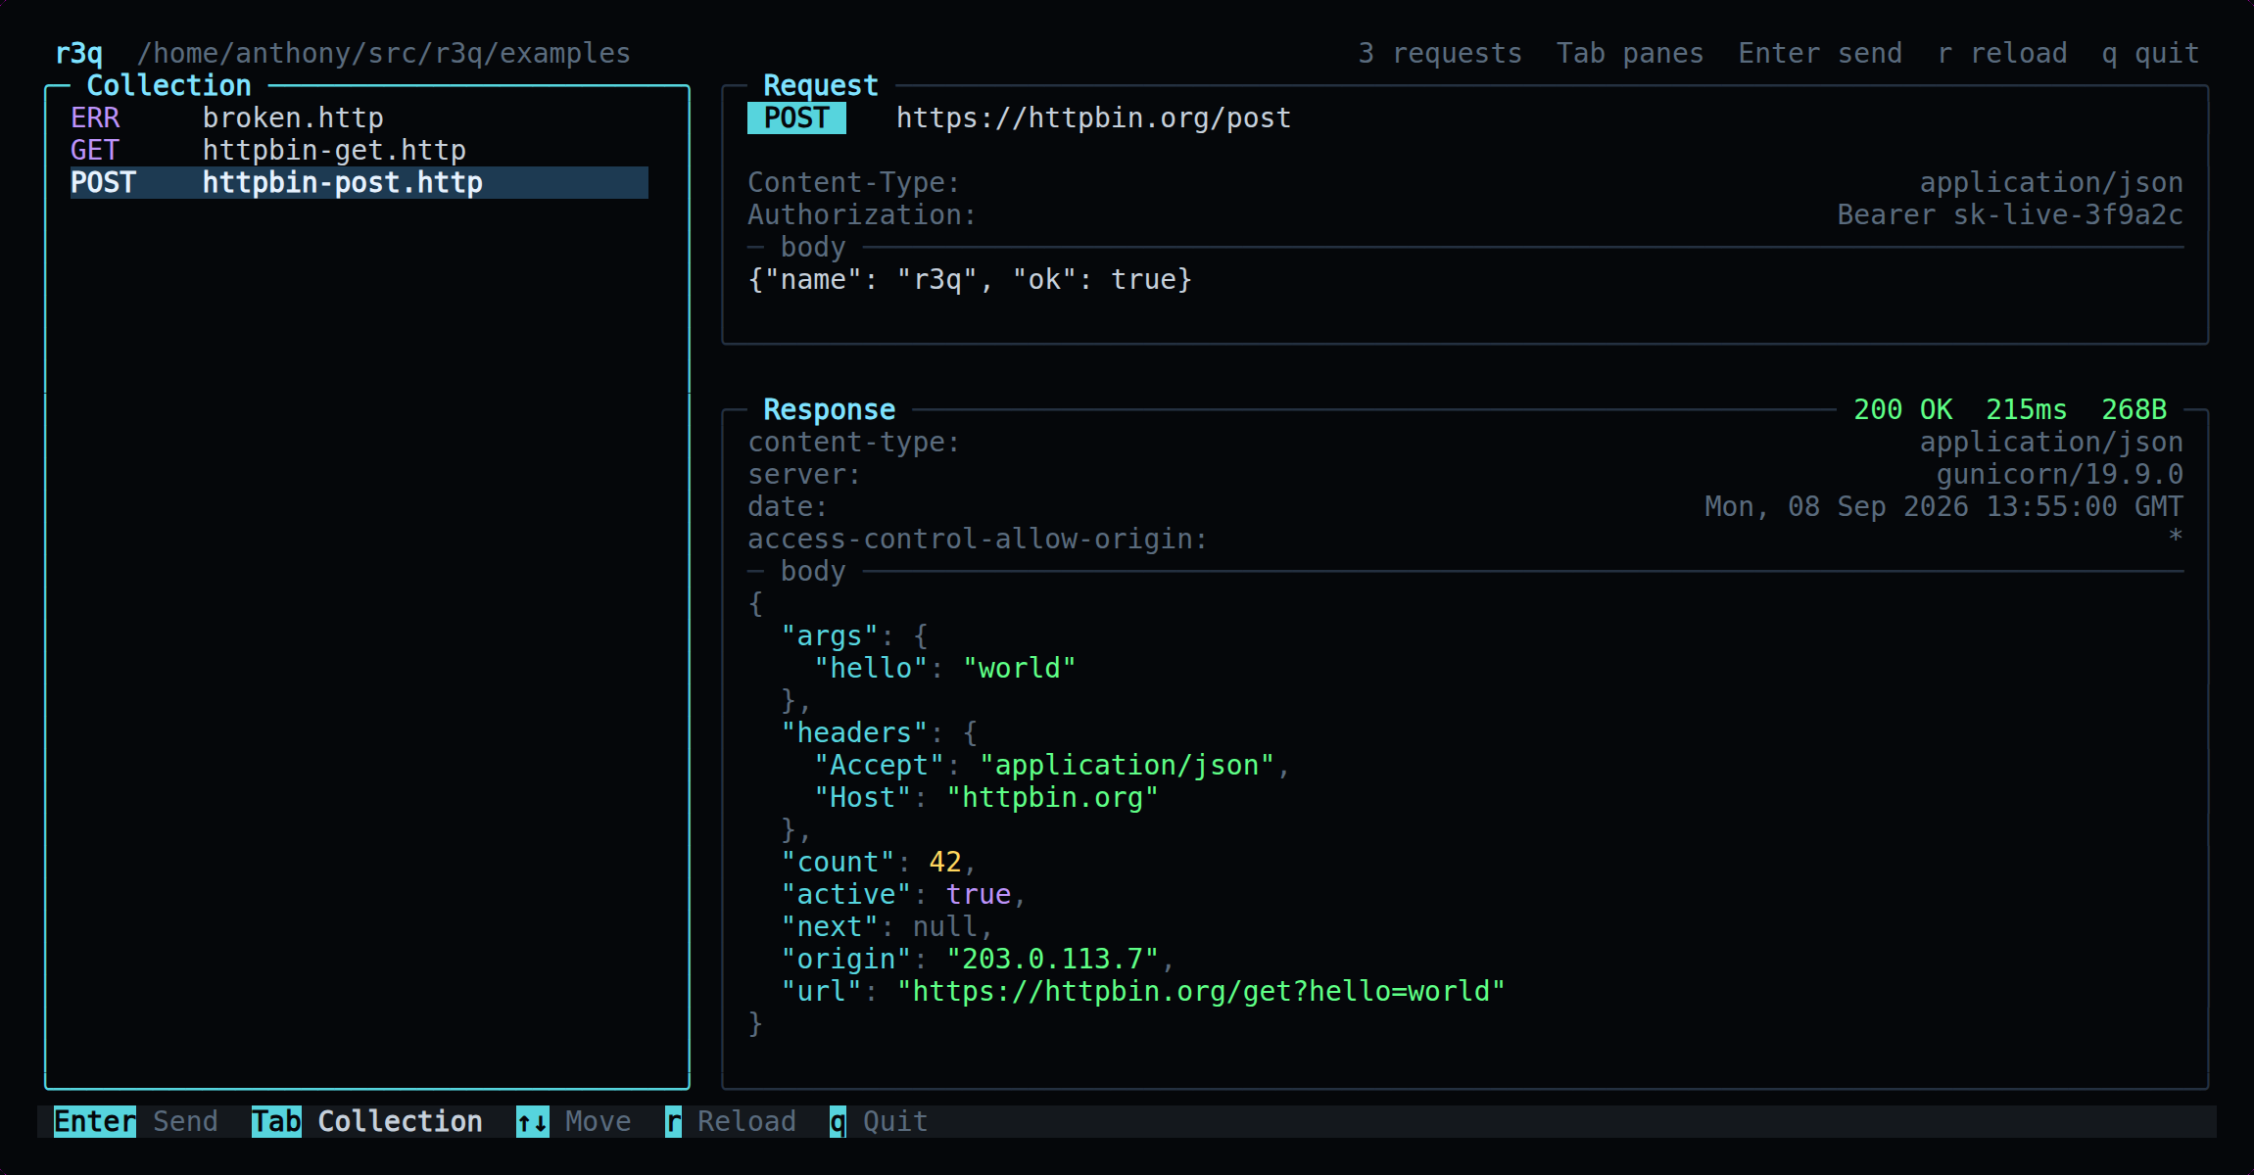
Task: Click access-control-allow-origin header name
Action: coord(978,539)
